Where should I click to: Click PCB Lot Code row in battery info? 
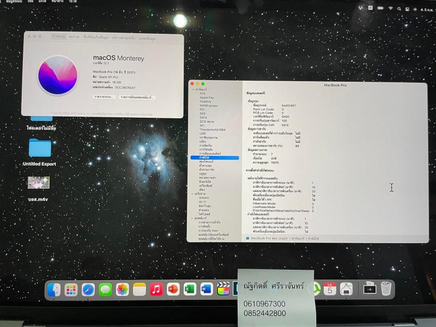[269, 113]
